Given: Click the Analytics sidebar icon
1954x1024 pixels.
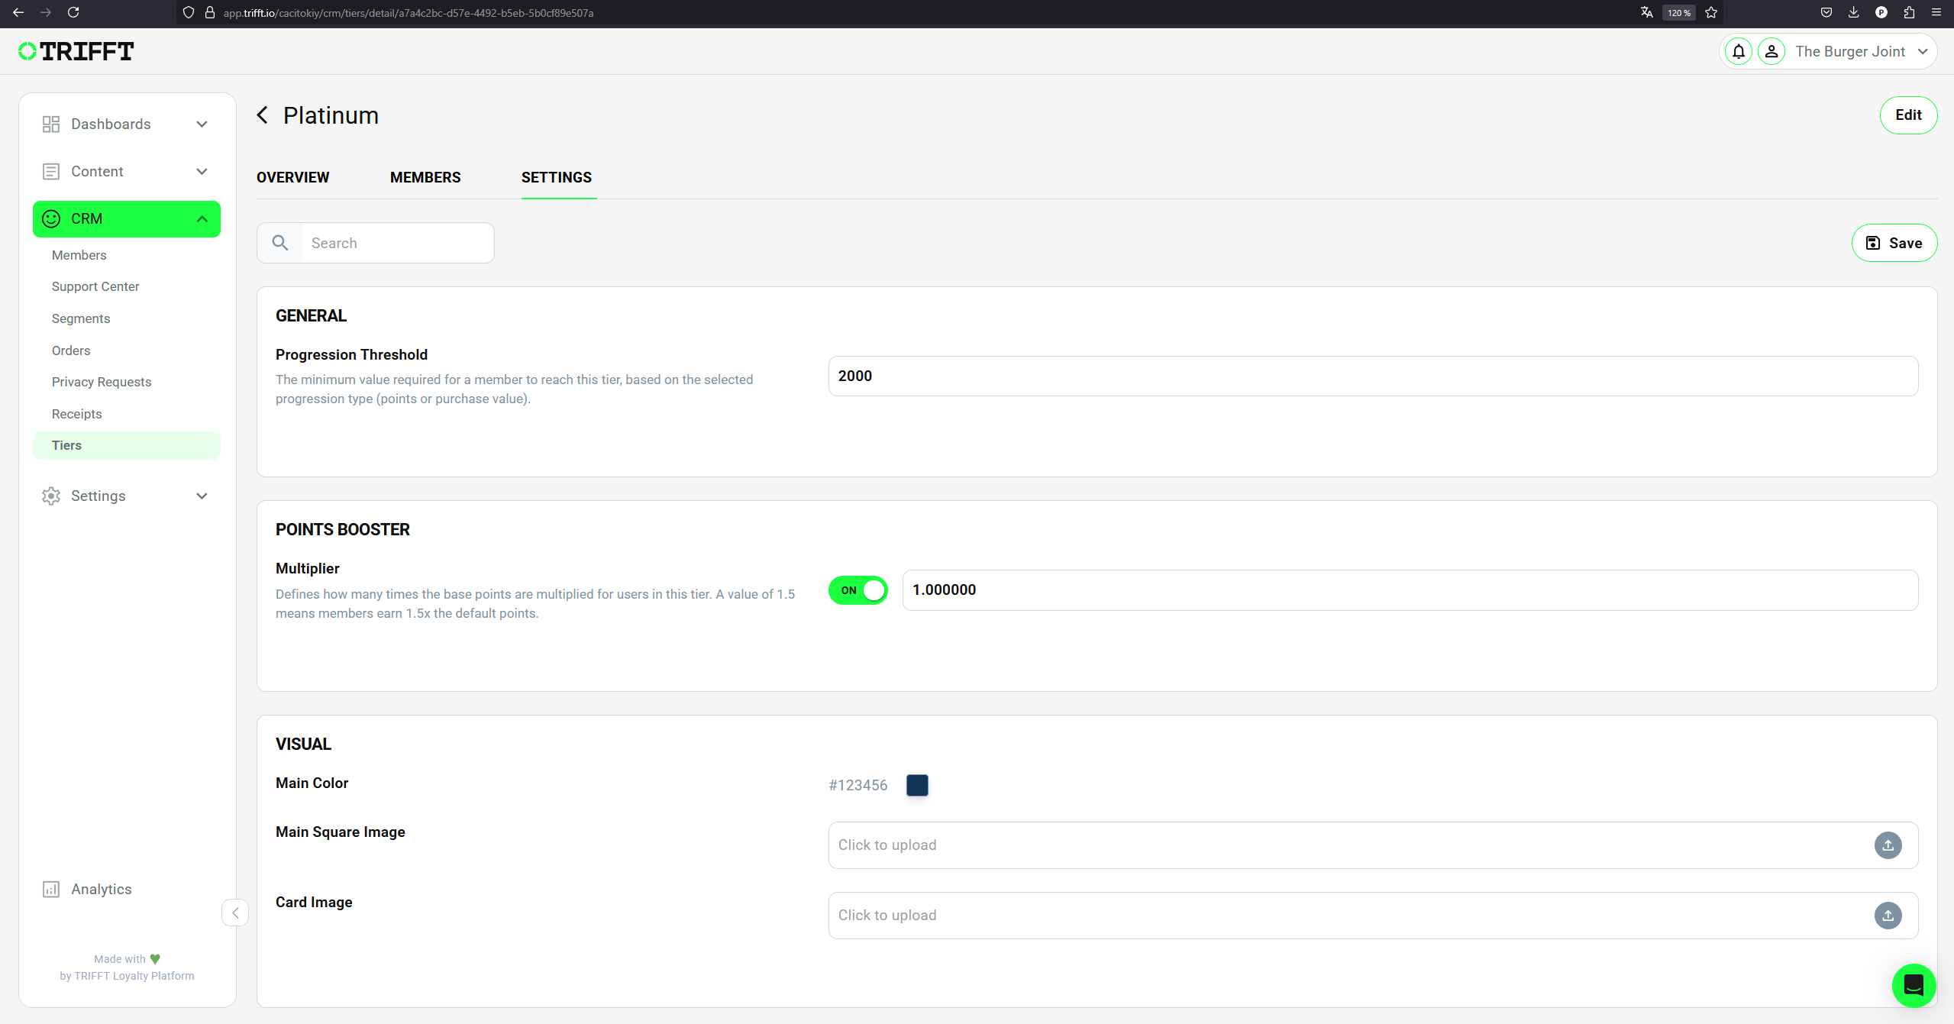Looking at the screenshot, I should click(51, 889).
